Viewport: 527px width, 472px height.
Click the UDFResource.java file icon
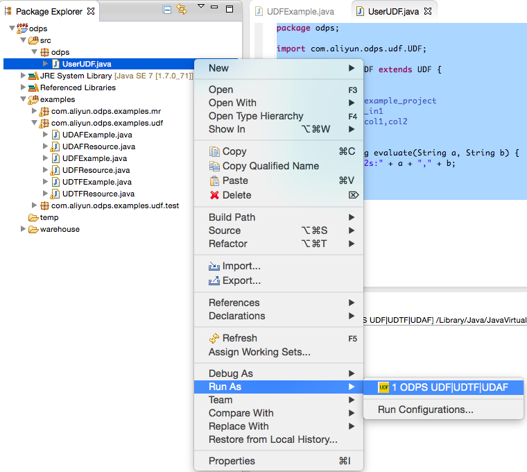(x=55, y=170)
